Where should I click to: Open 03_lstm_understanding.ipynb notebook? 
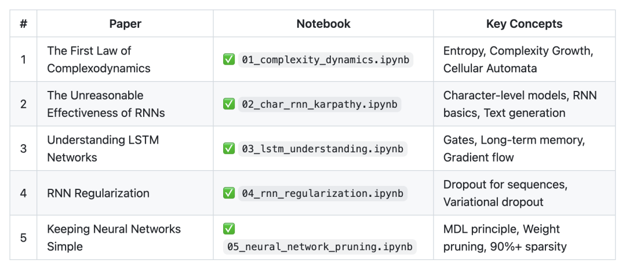point(322,149)
